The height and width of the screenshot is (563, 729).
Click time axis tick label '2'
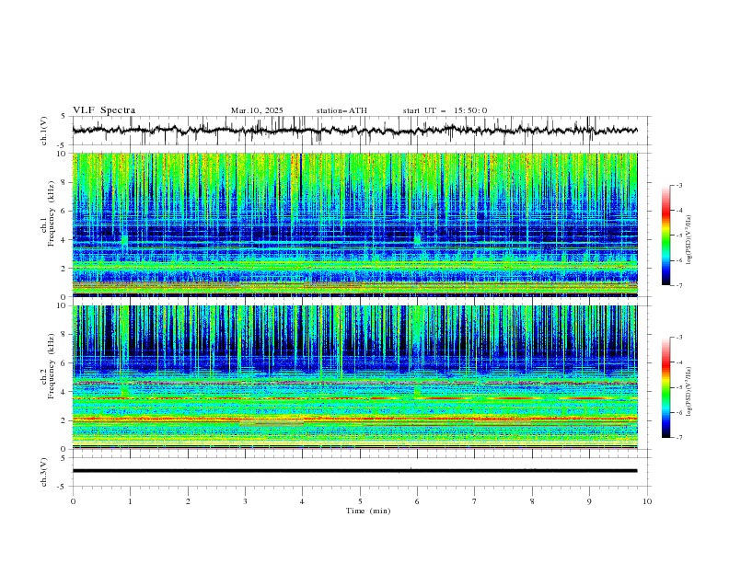coord(188,501)
